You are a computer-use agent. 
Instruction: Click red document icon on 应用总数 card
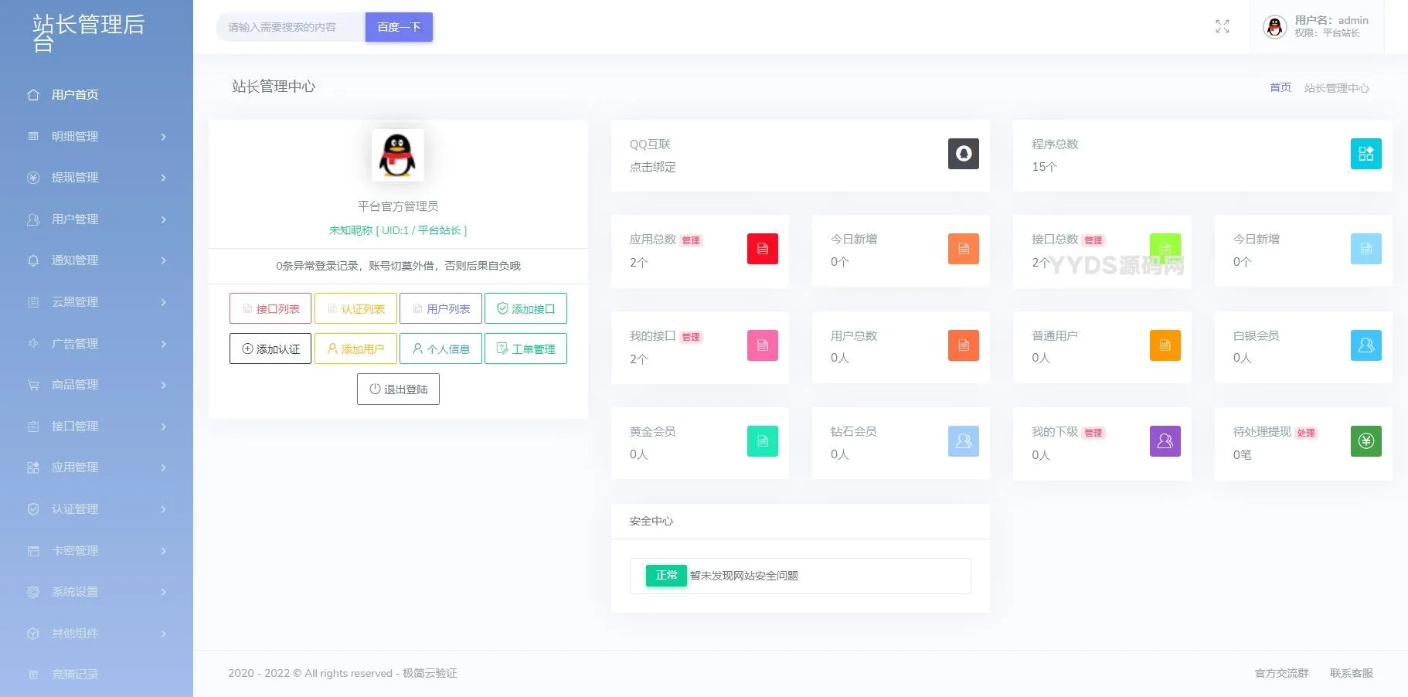[762, 249]
